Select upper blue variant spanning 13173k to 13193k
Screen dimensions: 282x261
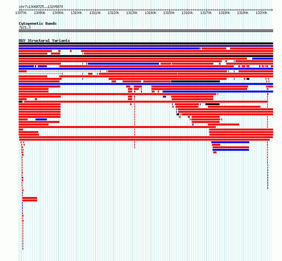(230, 142)
